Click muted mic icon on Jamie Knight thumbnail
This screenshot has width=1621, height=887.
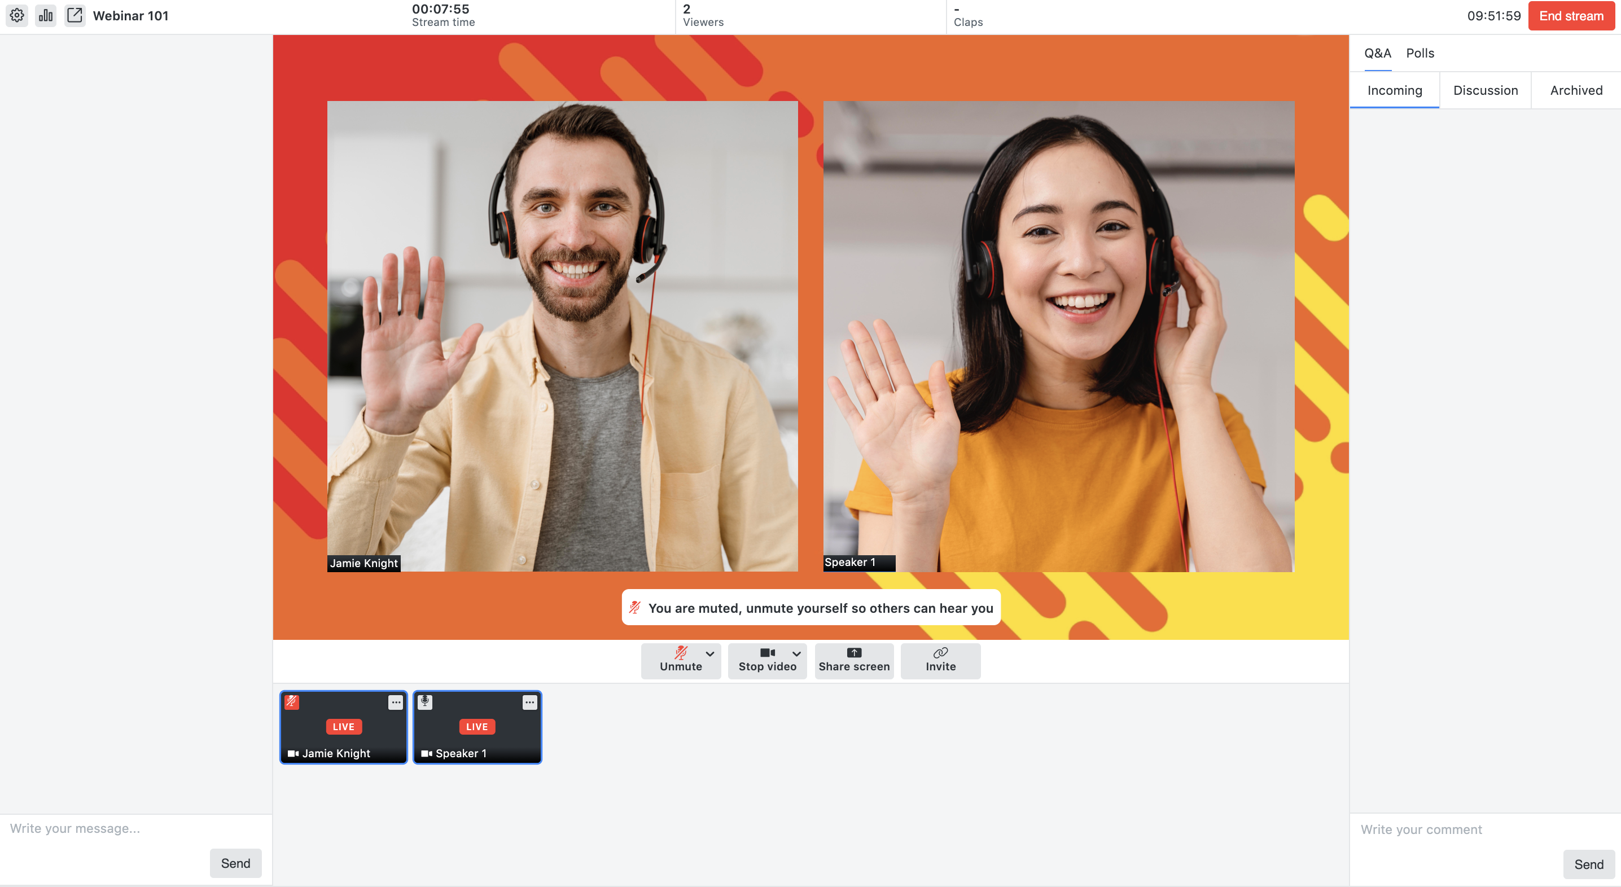tap(292, 701)
